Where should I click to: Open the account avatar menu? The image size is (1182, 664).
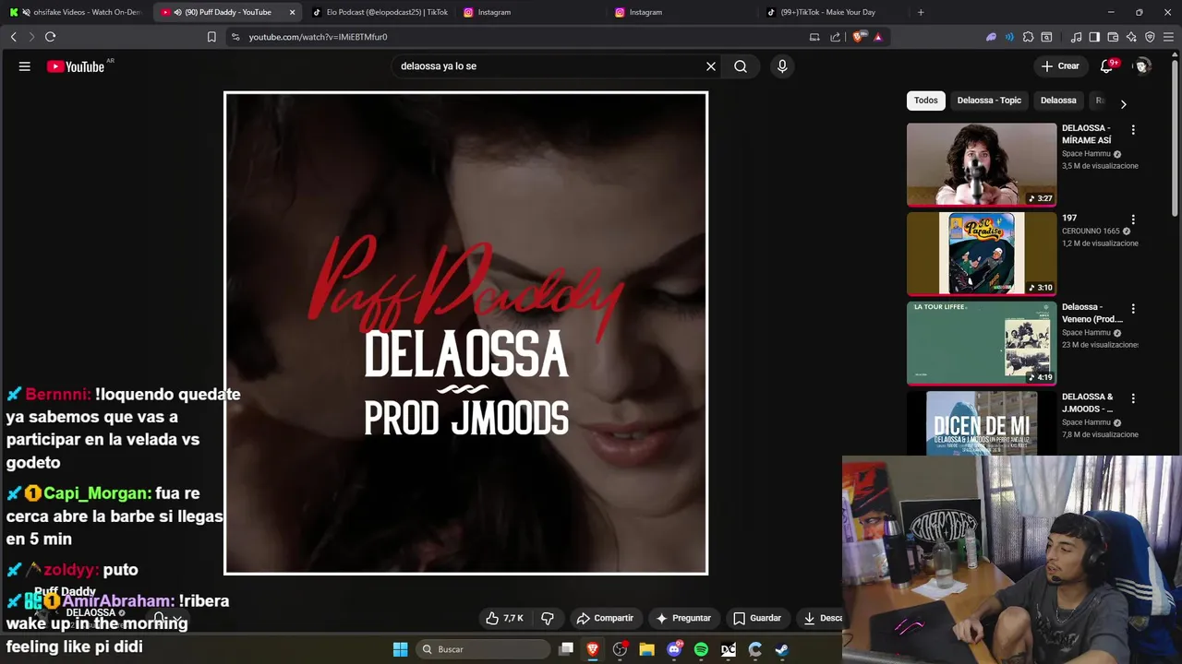tap(1142, 66)
